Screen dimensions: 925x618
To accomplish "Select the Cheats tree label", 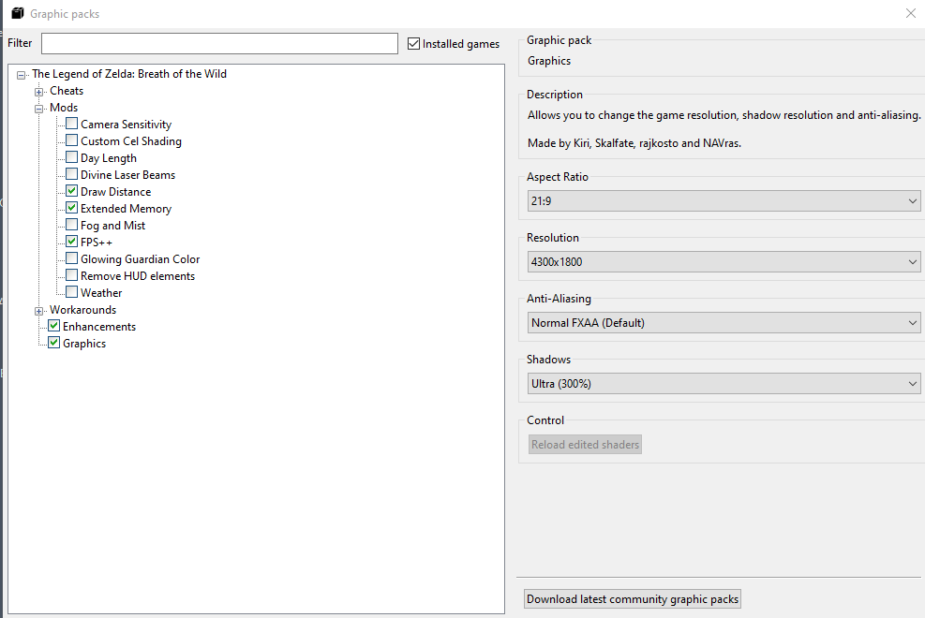I will [67, 91].
